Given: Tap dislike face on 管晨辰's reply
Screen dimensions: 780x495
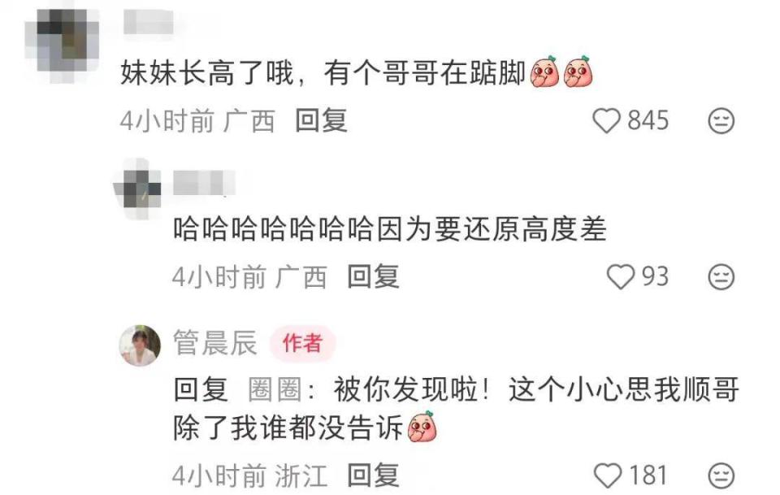Looking at the screenshot, I should [x=721, y=475].
